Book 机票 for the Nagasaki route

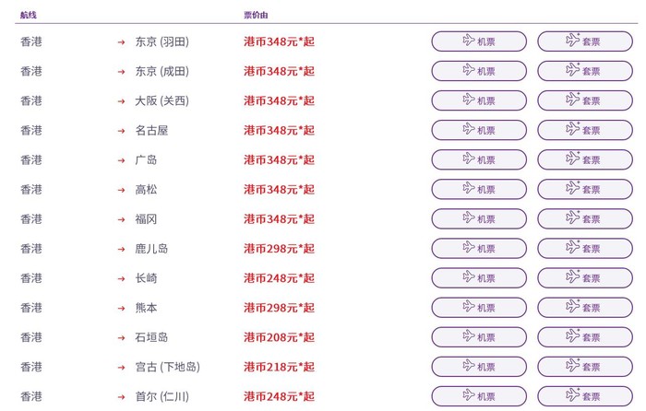[x=479, y=278]
